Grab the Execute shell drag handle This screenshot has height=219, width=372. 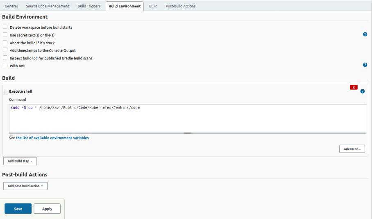pos(5,91)
